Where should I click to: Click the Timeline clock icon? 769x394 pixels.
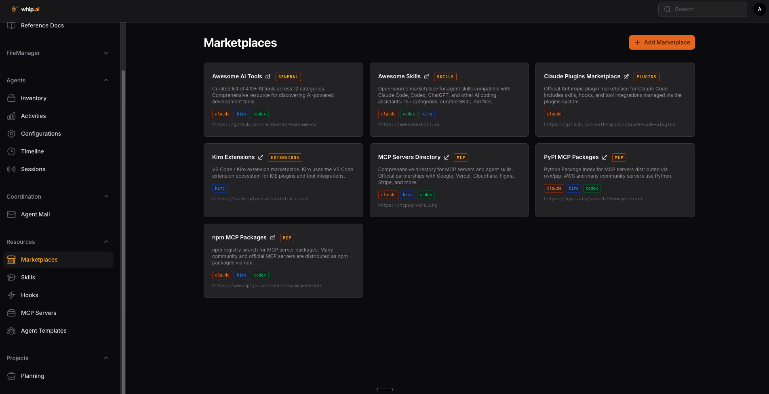[x=11, y=151]
